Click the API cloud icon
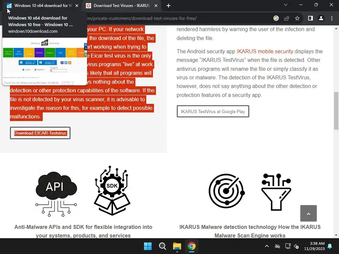This screenshot has height=254, width=339. [x=56, y=194]
